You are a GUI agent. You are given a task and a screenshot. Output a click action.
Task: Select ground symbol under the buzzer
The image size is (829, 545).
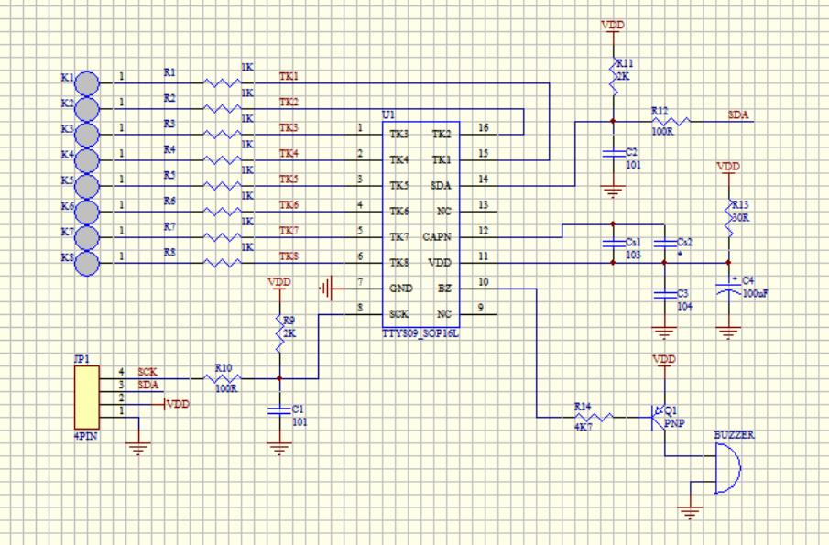(690, 513)
